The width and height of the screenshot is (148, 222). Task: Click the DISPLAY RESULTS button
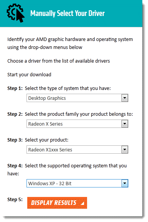57,203
